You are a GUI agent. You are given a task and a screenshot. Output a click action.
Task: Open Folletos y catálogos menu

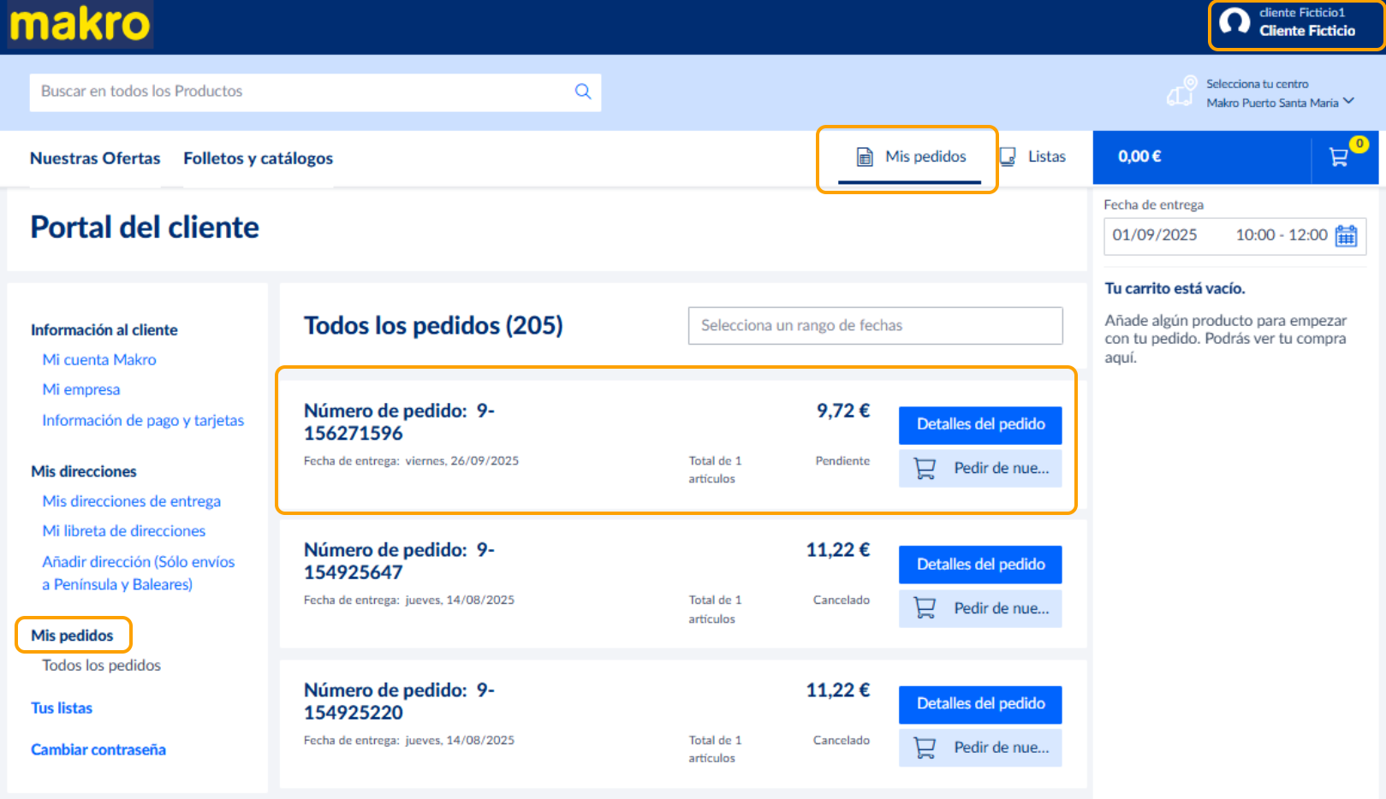[x=258, y=158]
